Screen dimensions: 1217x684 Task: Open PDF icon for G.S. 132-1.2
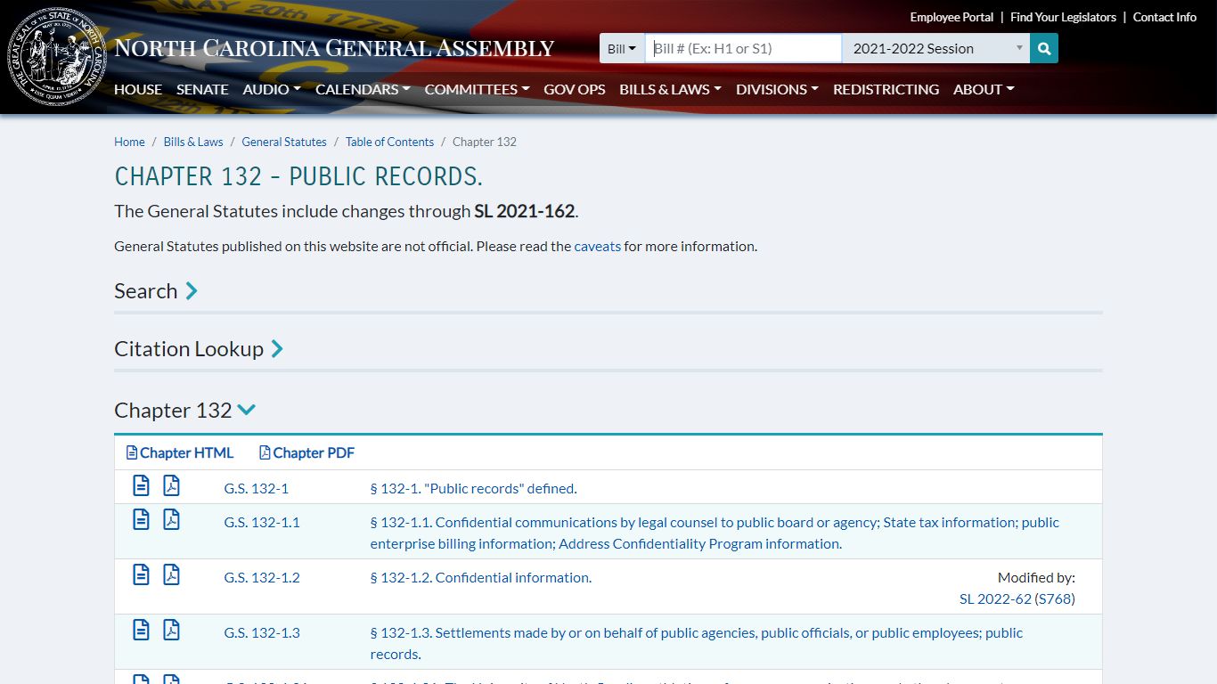click(x=171, y=574)
